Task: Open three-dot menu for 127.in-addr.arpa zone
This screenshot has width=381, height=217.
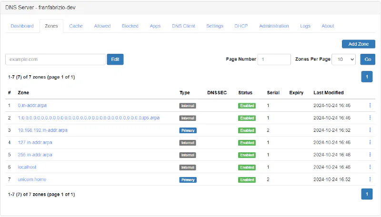Action: [x=370, y=142]
